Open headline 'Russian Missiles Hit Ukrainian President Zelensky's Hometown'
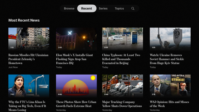Screen dimensions: 199x112 pyautogui.click(x=28, y=59)
